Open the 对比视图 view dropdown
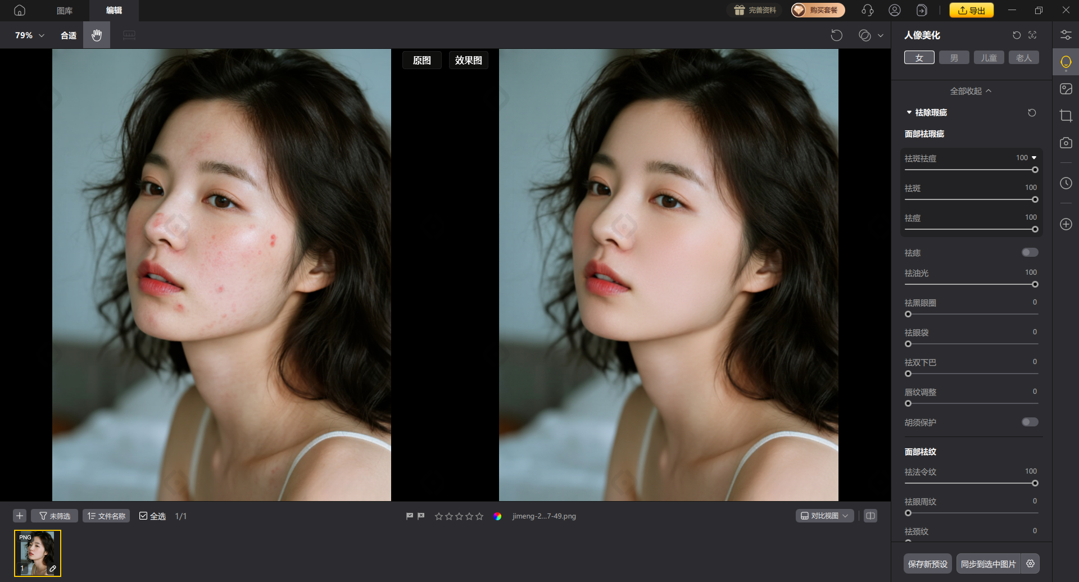Image resolution: width=1079 pixels, height=582 pixels. pyautogui.click(x=824, y=516)
